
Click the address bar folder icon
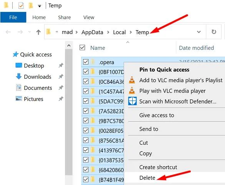point(48,31)
